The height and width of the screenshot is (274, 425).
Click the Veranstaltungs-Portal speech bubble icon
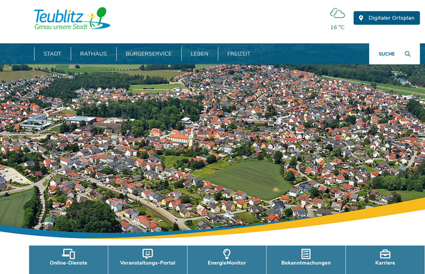(x=148, y=254)
